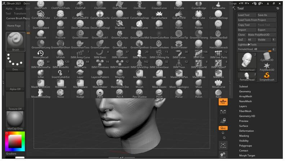Viewport: 285px width, 161px height.
Task: Toggle the Floor grid button
Action: tap(223, 102)
